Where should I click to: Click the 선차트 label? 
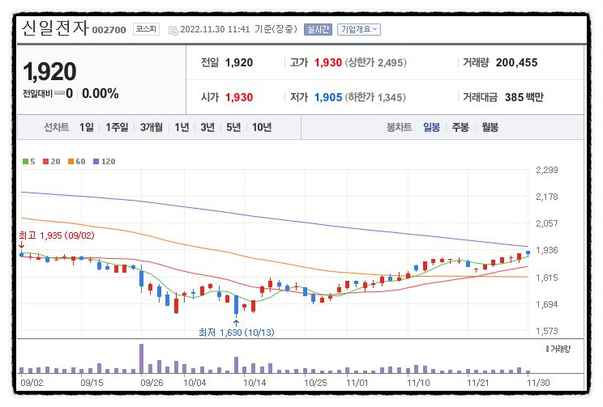tap(56, 127)
